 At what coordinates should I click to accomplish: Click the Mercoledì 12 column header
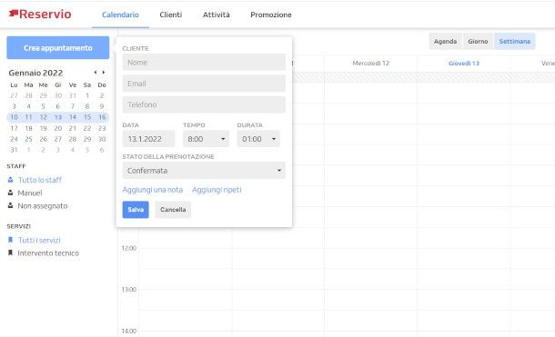pos(371,64)
